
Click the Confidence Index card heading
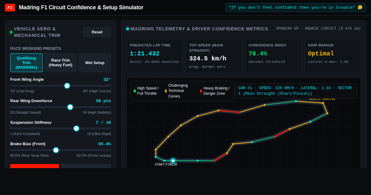[267, 45]
